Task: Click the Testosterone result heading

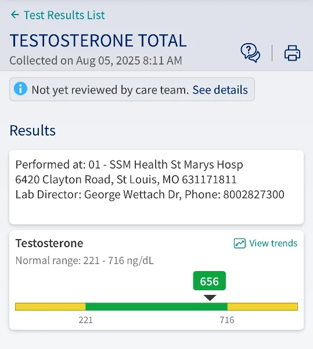Action: click(x=49, y=243)
